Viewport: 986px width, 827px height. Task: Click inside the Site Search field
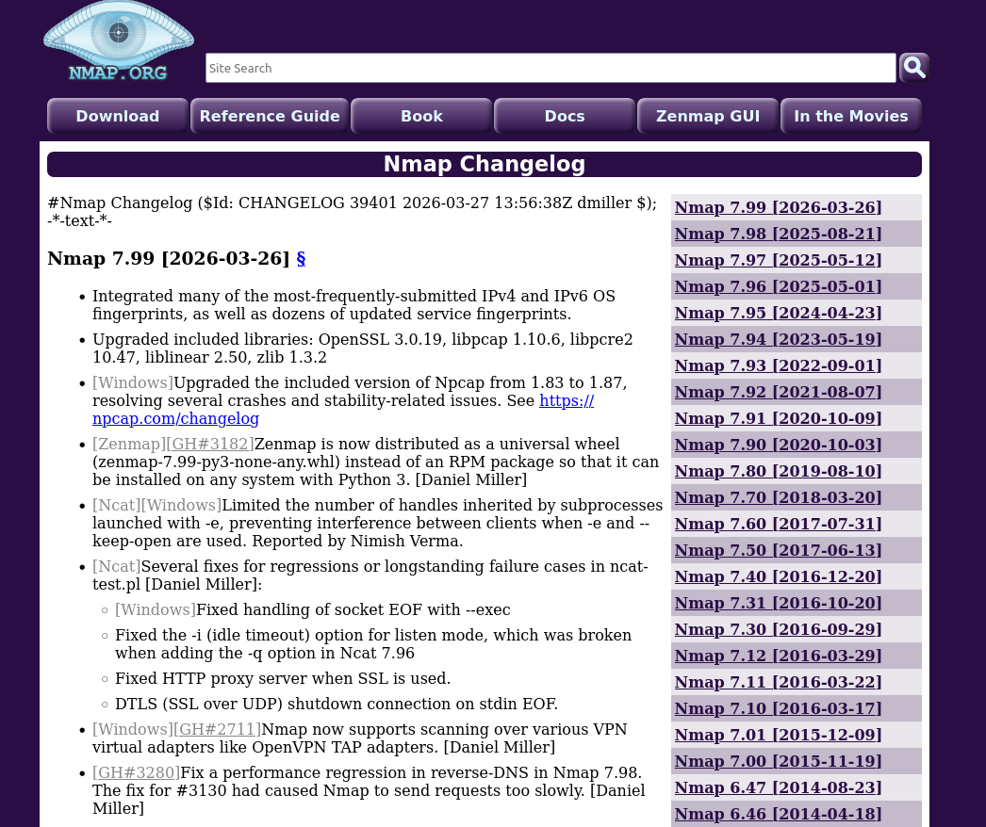click(x=550, y=68)
